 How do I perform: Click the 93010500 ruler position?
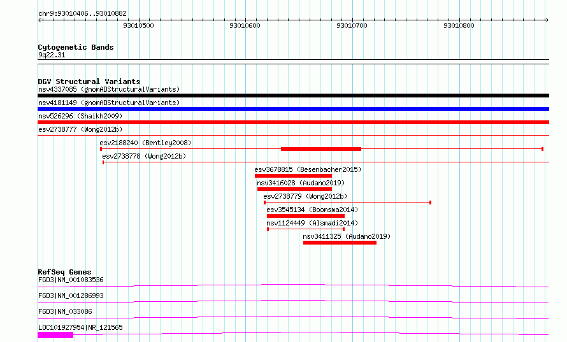pyautogui.click(x=138, y=25)
